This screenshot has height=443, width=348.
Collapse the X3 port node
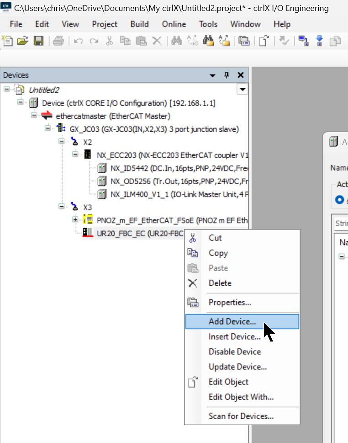click(61, 206)
